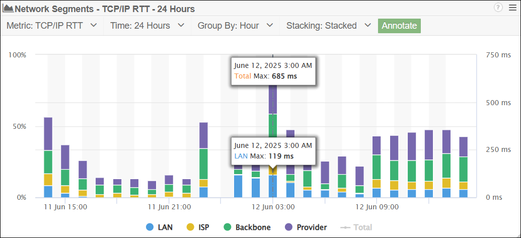Viewport: 521px width, 238px height.
Task: Click the blue LAN legend circle
Action: pyautogui.click(x=150, y=227)
